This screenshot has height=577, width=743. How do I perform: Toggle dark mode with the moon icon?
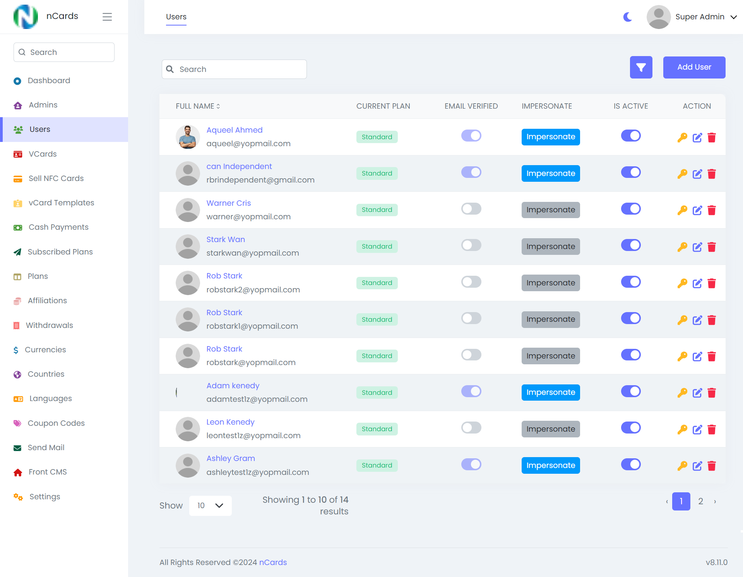(x=627, y=17)
